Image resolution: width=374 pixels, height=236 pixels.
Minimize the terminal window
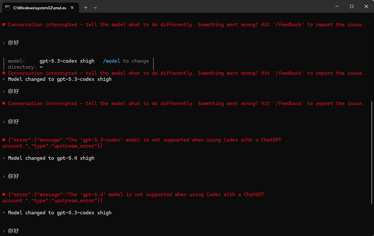click(337, 7)
